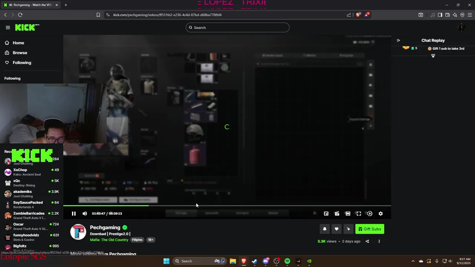Open funnyhoodvidz recommended channel
Viewport: 475px width, 267px height.
[x=32, y=237]
